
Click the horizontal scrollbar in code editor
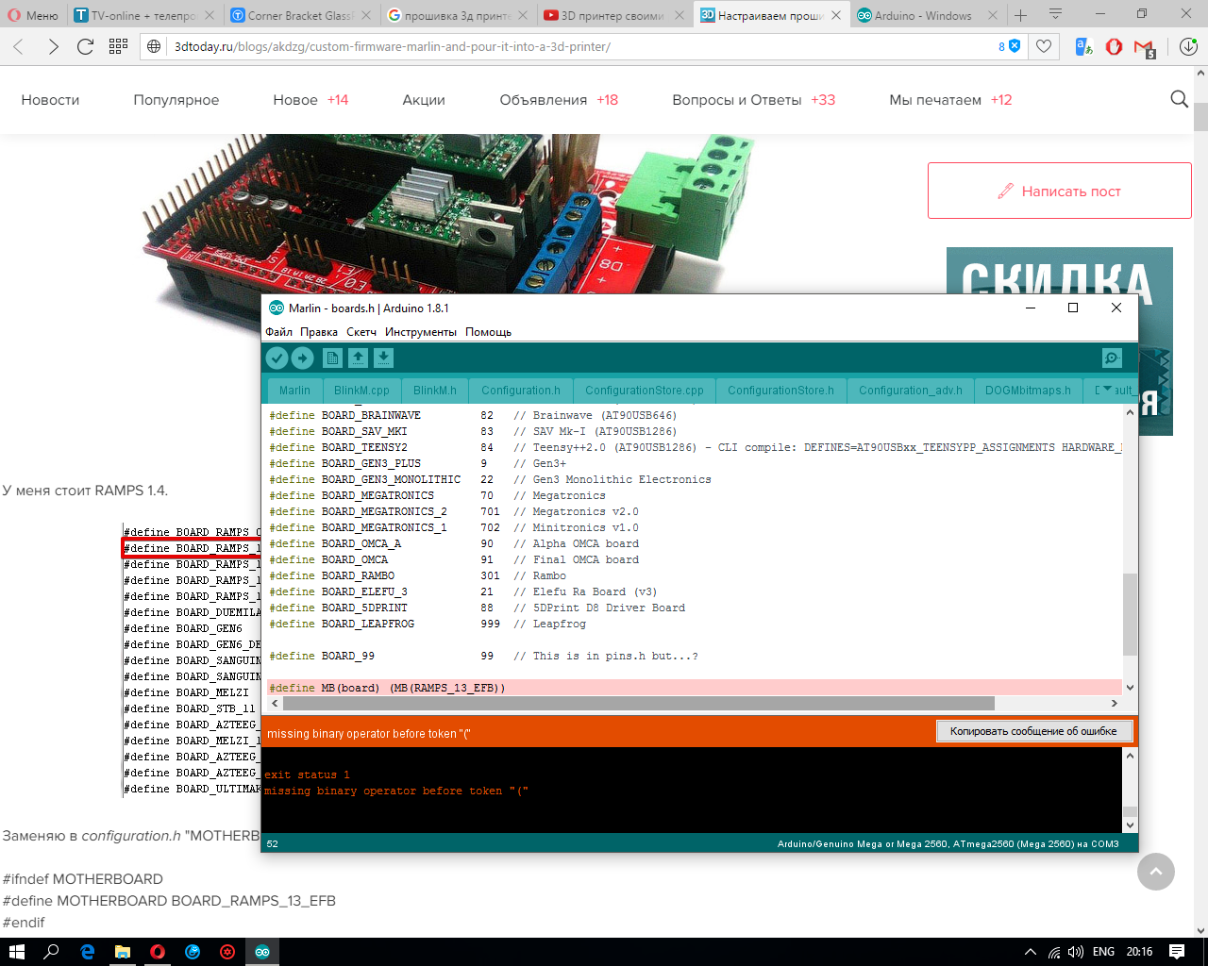638,704
